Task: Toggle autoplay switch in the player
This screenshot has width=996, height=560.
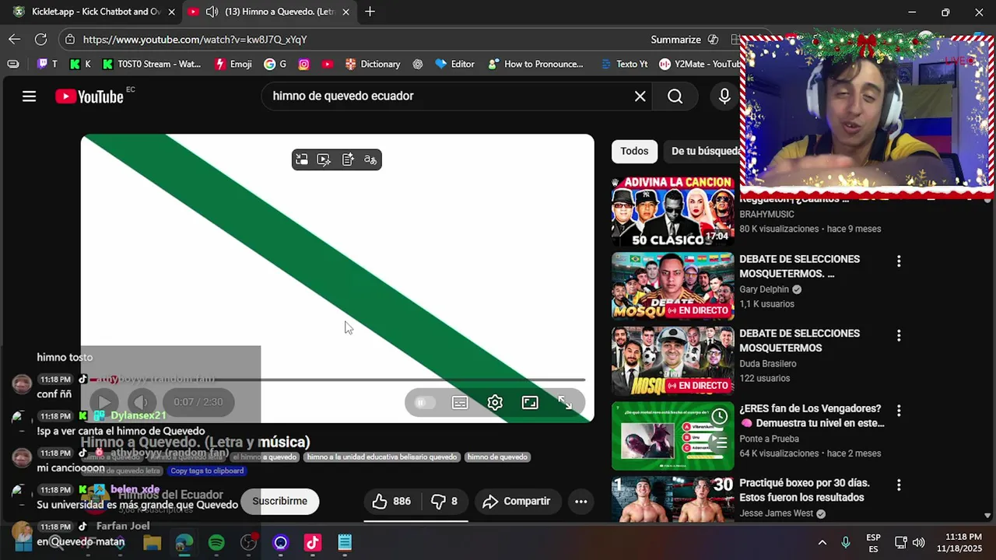Action: pyautogui.click(x=423, y=402)
